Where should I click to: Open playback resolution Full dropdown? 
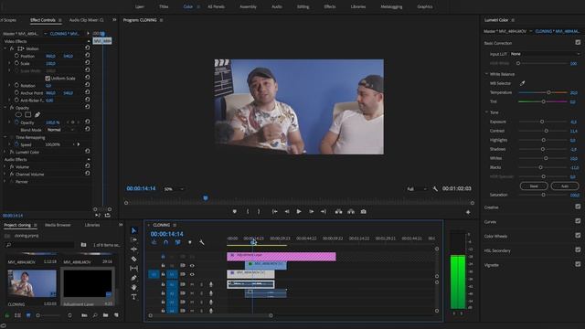click(x=417, y=189)
